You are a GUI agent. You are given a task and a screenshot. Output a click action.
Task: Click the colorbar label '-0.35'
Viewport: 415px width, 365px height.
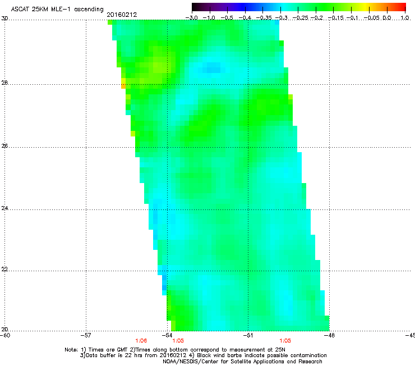coord(264,18)
